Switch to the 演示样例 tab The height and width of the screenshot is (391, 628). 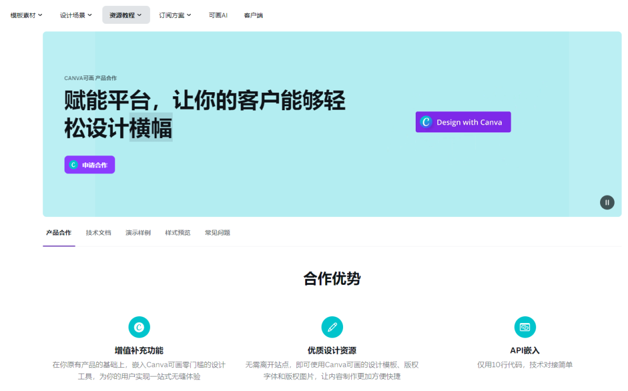pos(138,233)
